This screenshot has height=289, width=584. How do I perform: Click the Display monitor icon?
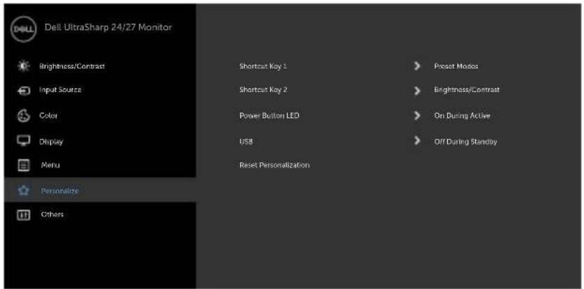[22, 141]
